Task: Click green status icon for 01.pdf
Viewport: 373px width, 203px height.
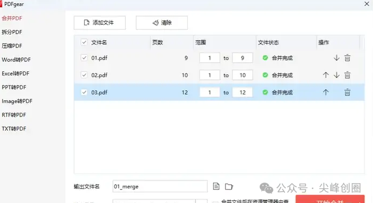Action: pos(265,58)
